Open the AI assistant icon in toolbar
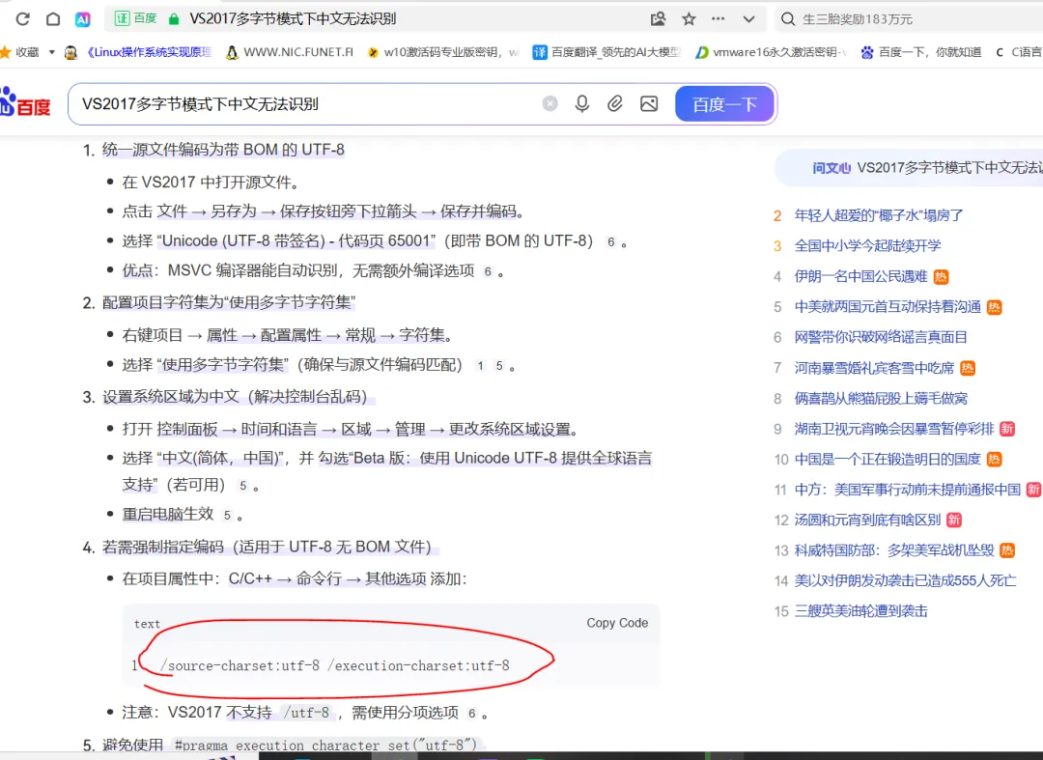This screenshot has width=1043, height=760. (x=82, y=19)
